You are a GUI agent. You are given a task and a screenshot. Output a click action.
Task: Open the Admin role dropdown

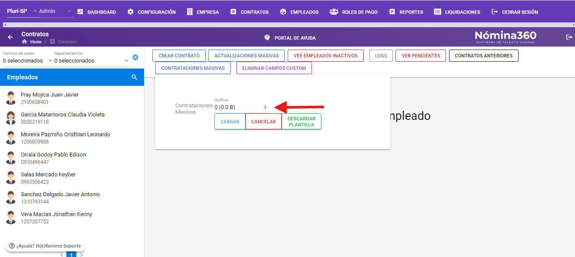coord(56,11)
